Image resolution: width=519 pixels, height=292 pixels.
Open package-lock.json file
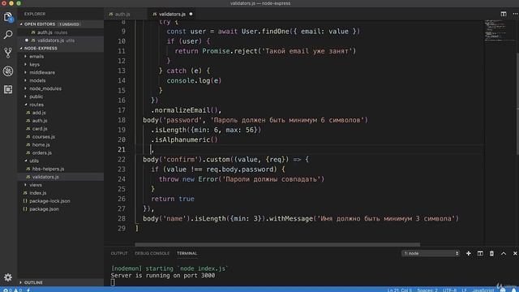point(49,201)
